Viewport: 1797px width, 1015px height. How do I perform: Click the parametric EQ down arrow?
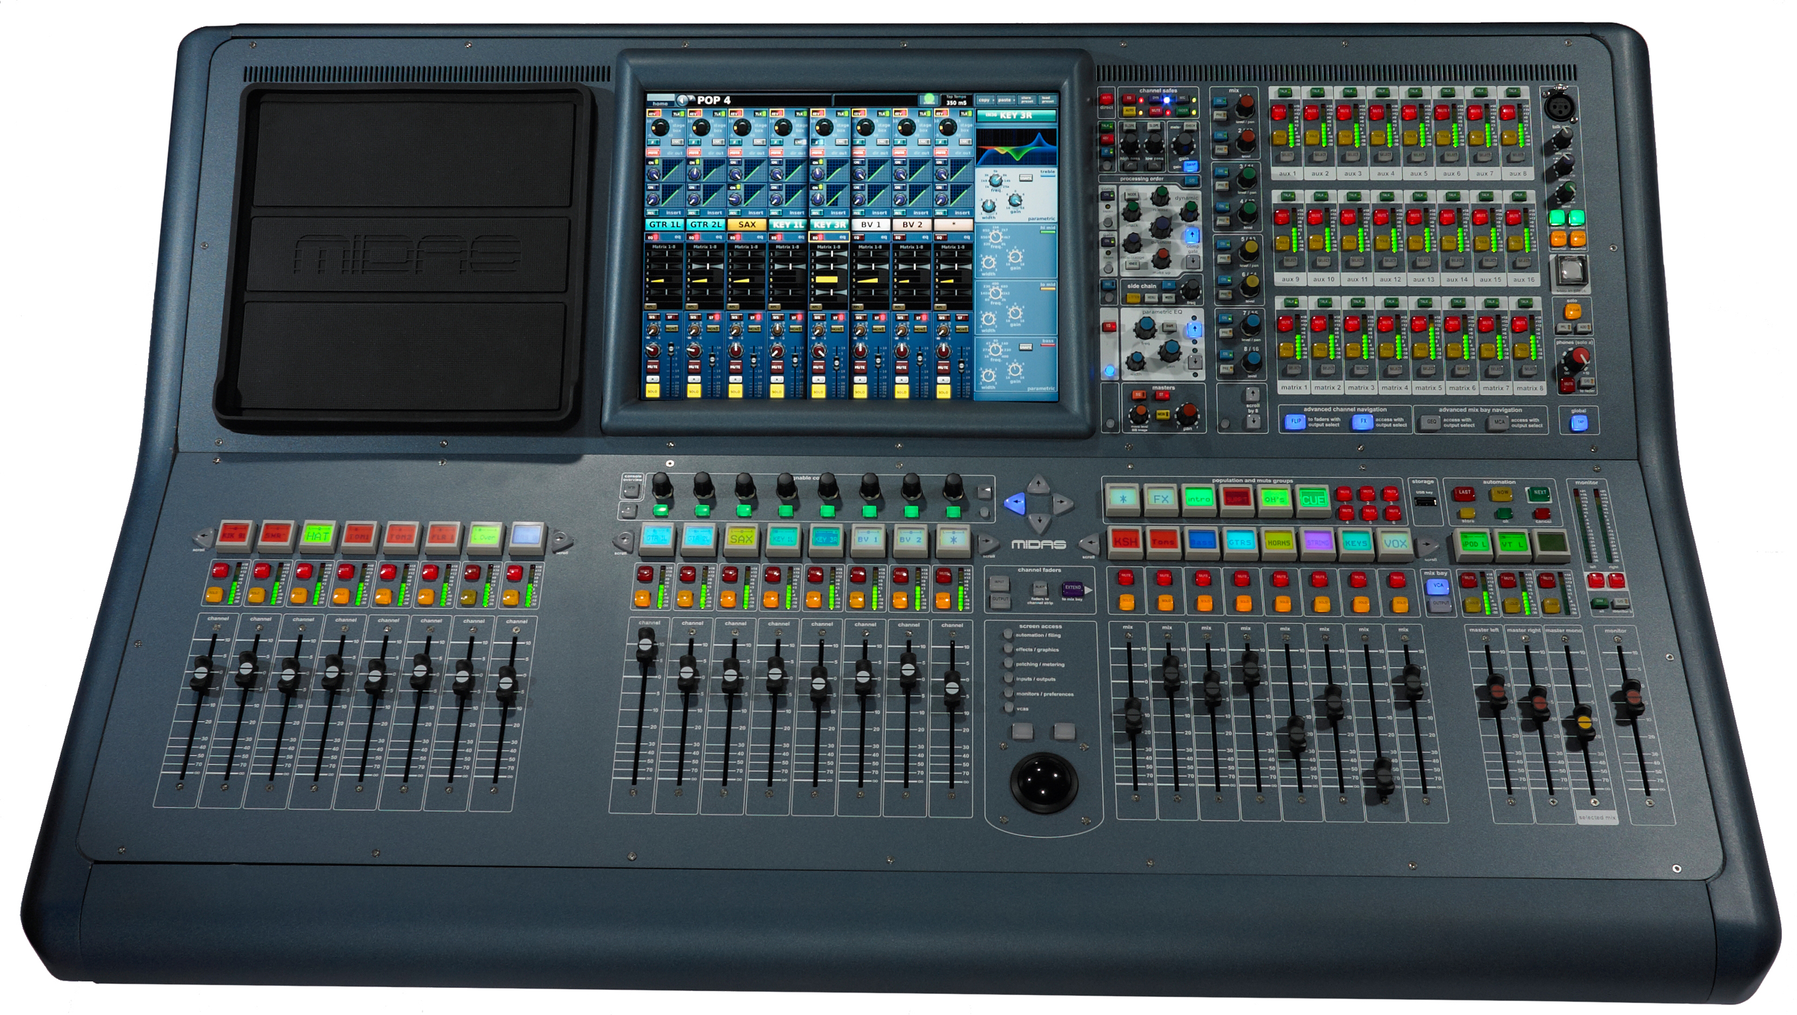point(1195,362)
